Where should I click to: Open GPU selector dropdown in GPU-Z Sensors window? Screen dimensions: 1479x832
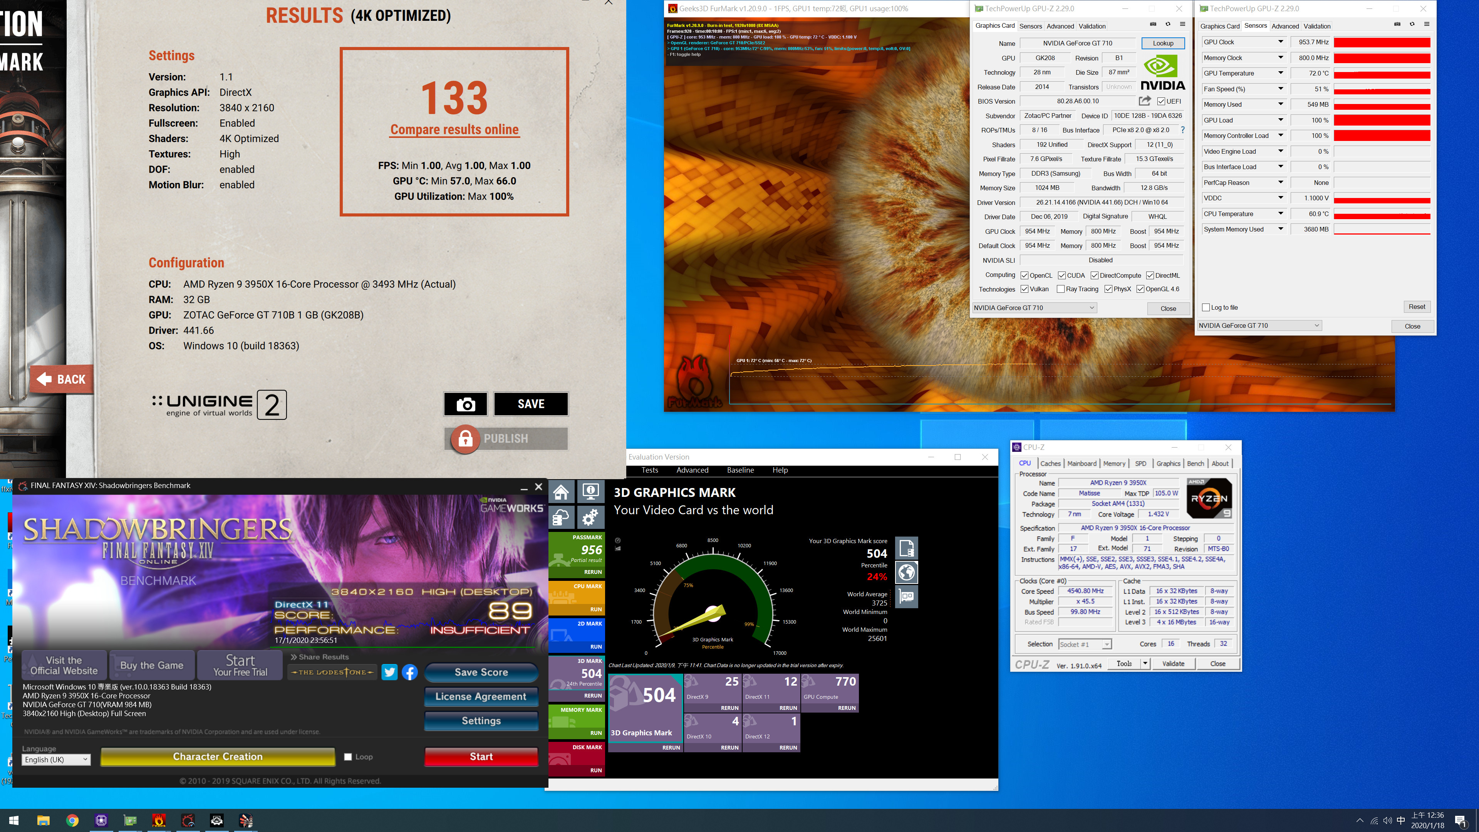1259,325
